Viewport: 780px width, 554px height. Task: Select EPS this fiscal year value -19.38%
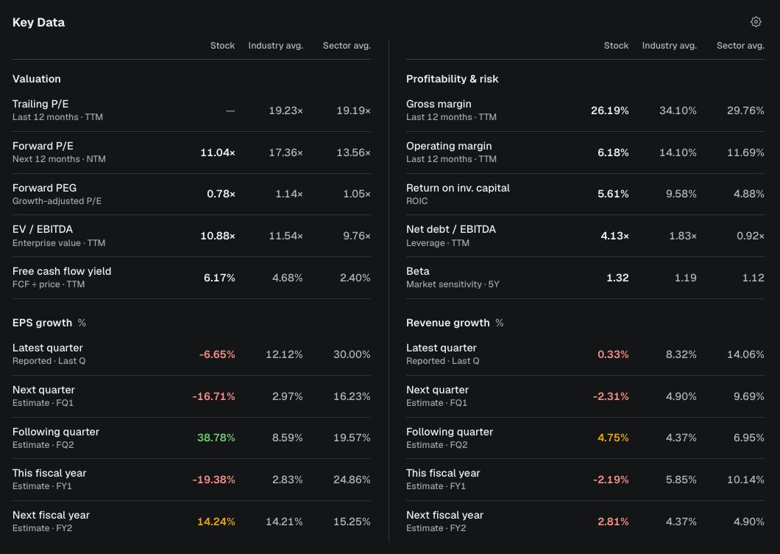point(214,480)
